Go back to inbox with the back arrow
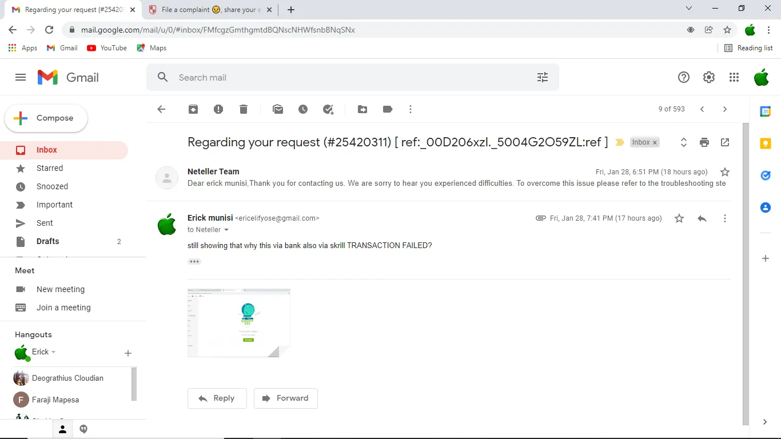 161,109
